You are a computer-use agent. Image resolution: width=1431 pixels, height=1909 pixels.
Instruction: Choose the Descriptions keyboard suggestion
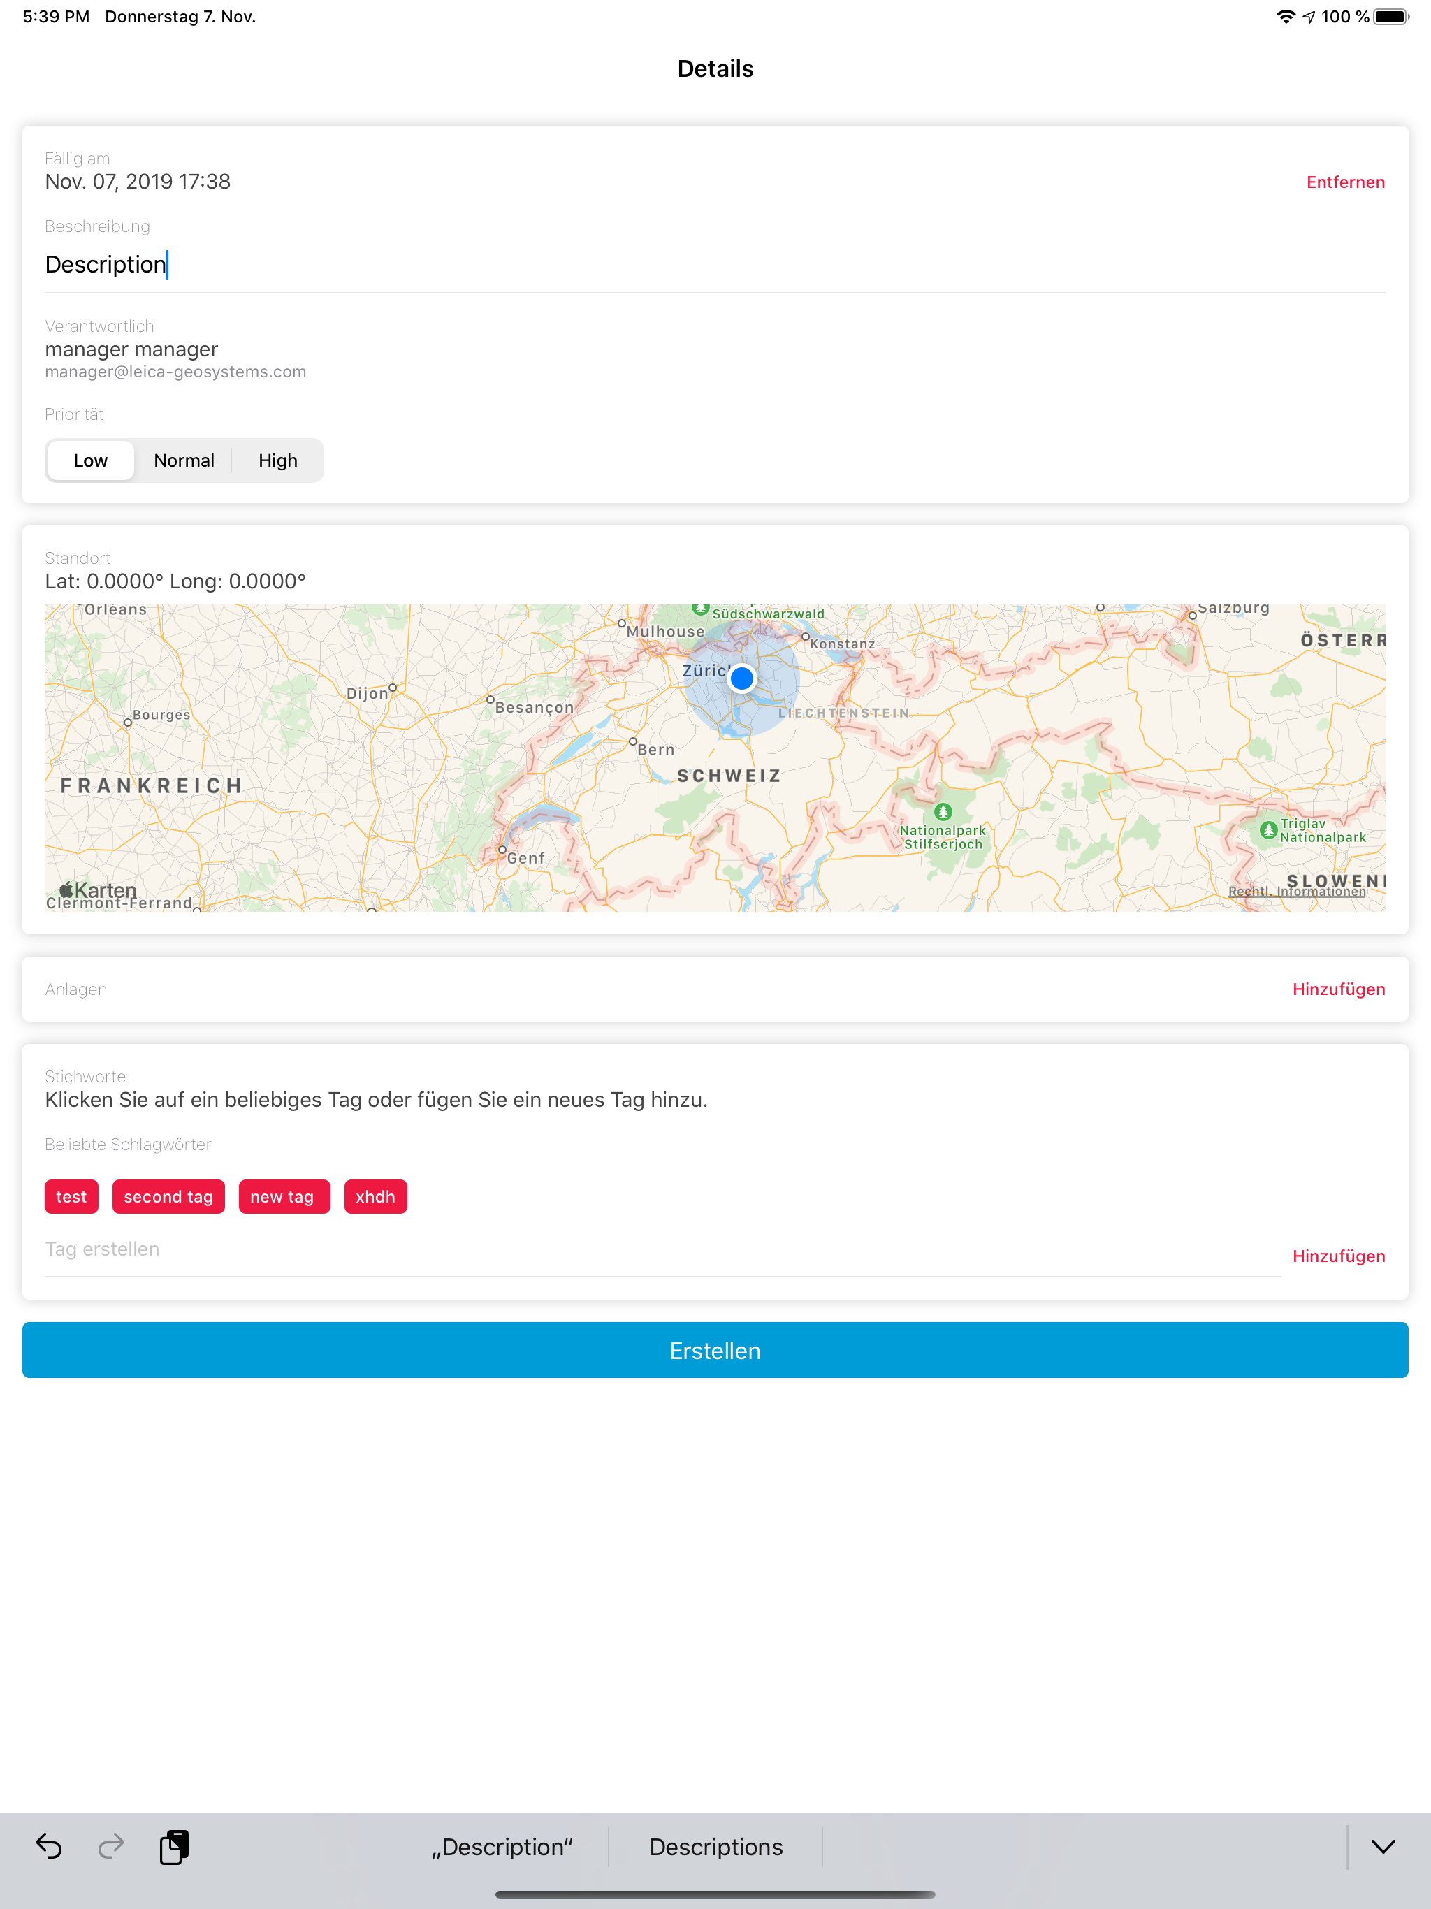coord(715,1846)
